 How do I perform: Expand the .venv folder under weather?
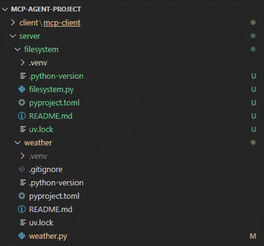[23, 156]
